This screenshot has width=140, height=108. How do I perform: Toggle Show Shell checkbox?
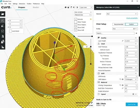[x=76, y=27]
